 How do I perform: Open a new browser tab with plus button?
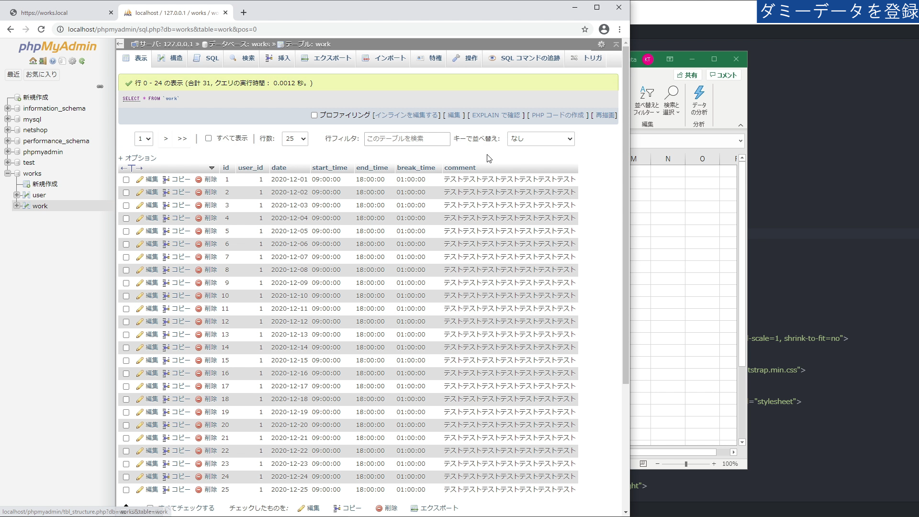pyautogui.click(x=244, y=12)
